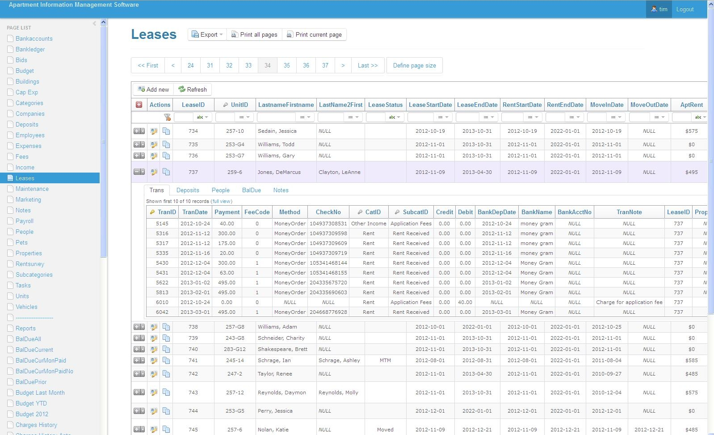Image resolution: width=714 pixels, height=435 pixels.
Task: Click the reset filter funnel icon
Action: (167, 117)
